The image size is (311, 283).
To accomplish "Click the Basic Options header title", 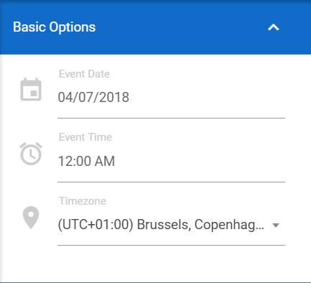I will (x=55, y=27).
